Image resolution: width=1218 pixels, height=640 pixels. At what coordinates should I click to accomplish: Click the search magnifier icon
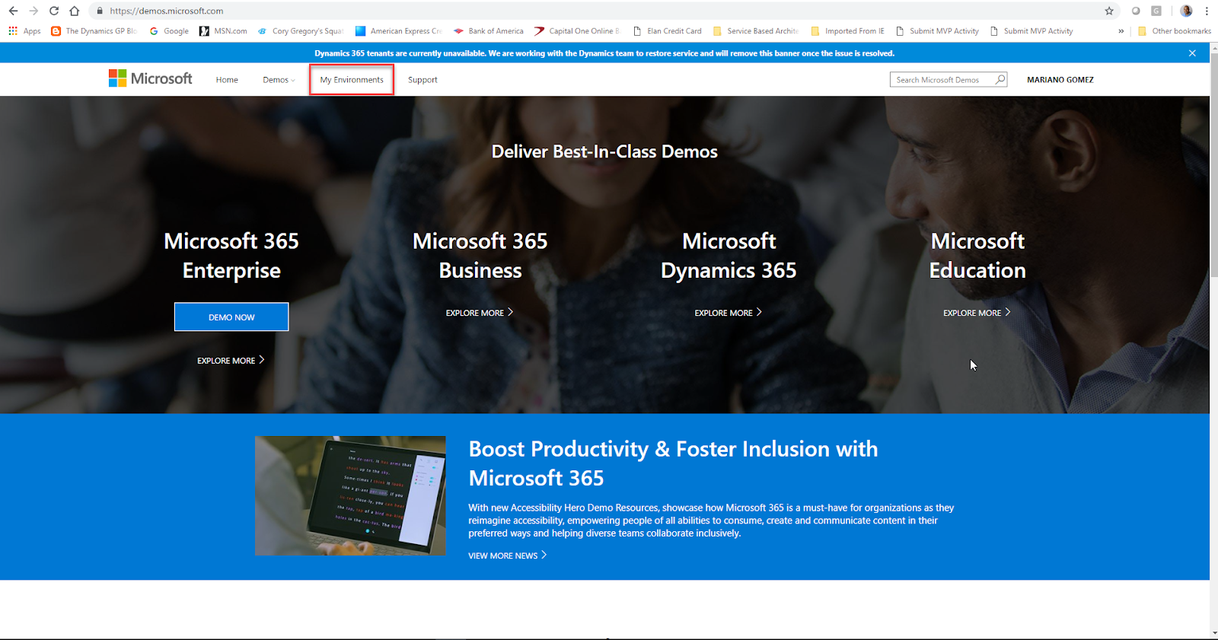[x=1000, y=79]
